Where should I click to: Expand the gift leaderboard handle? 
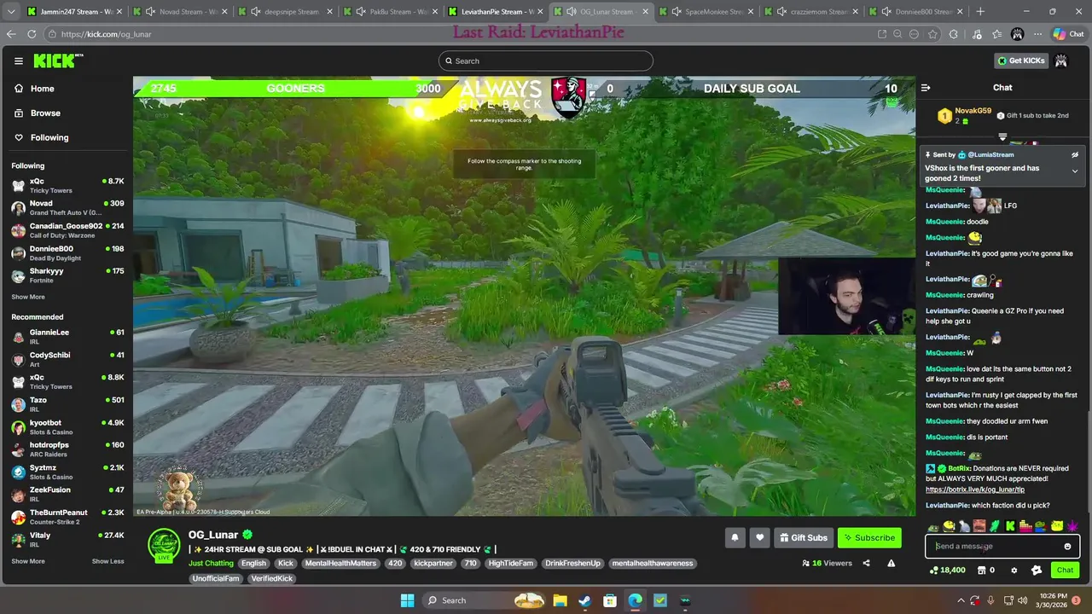pyautogui.click(x=1002, y=137)
